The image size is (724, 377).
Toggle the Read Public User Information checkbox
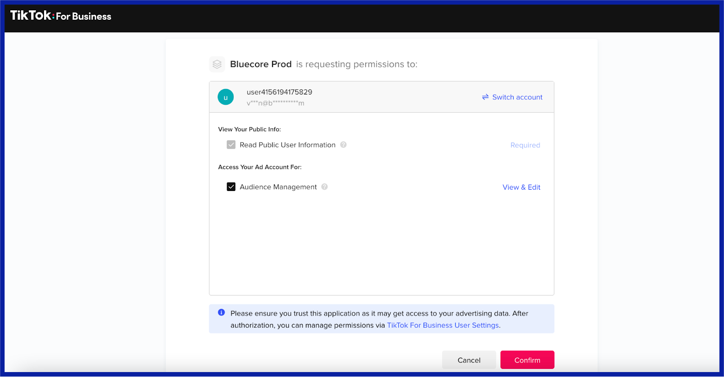tap(231, 145)
